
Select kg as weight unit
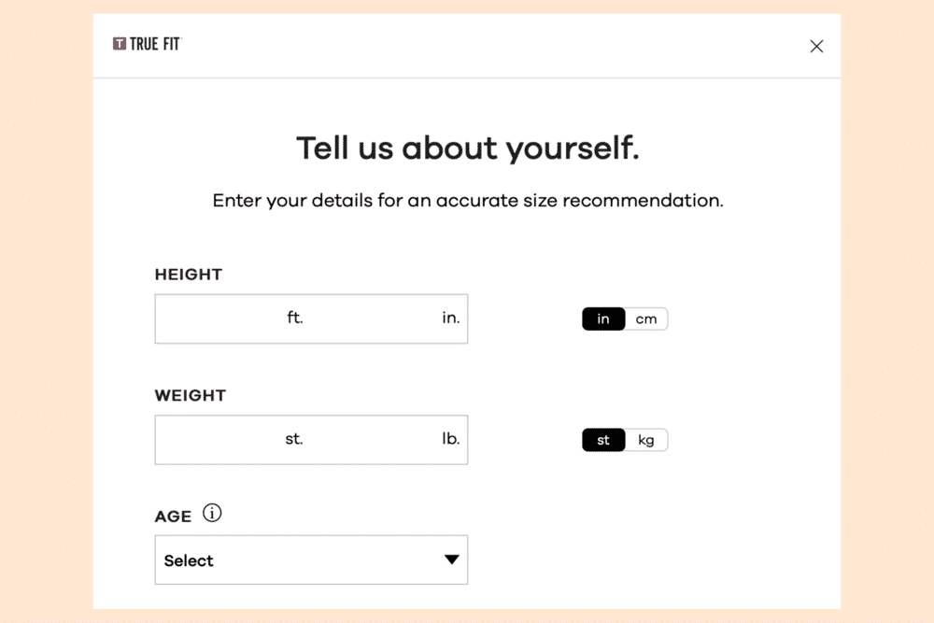[646, 440]
